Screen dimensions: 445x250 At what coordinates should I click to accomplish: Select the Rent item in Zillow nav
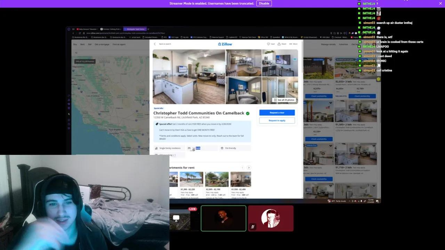pyautogui.click(x=82, y=44)
